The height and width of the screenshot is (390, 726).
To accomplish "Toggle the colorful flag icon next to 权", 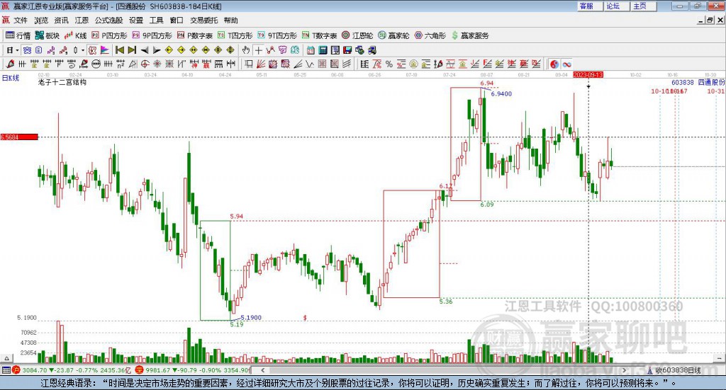I will [105, 50].
